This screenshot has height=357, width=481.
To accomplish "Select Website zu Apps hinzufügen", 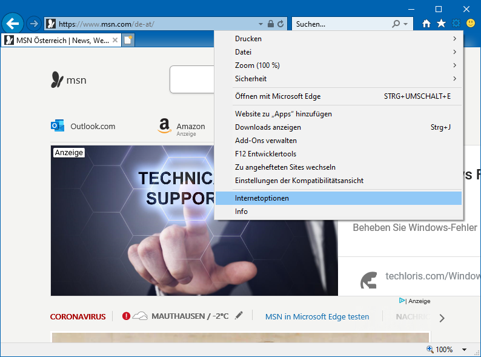I will click(339, 114).
